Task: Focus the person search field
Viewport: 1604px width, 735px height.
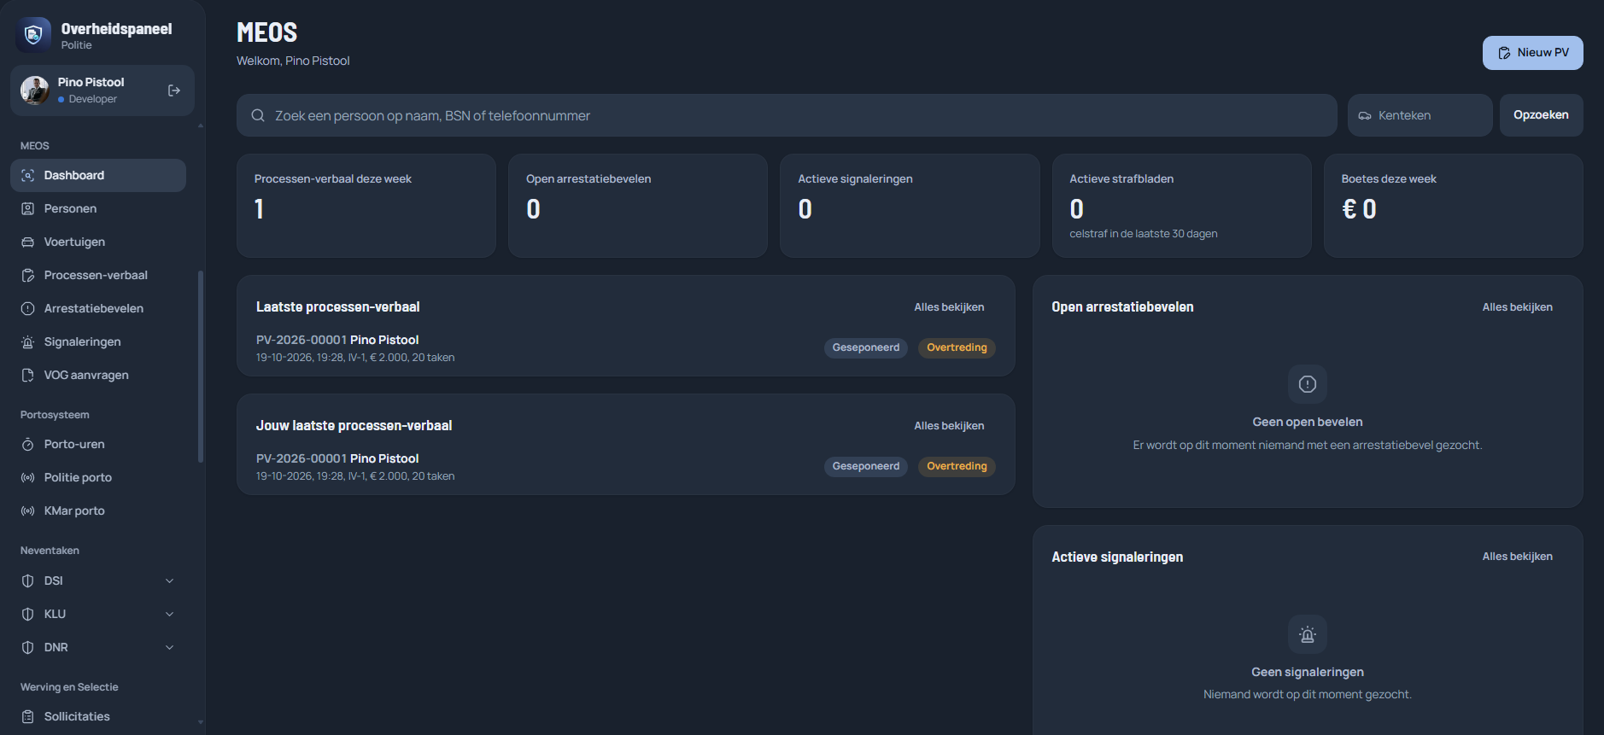Action: [787, 115]
